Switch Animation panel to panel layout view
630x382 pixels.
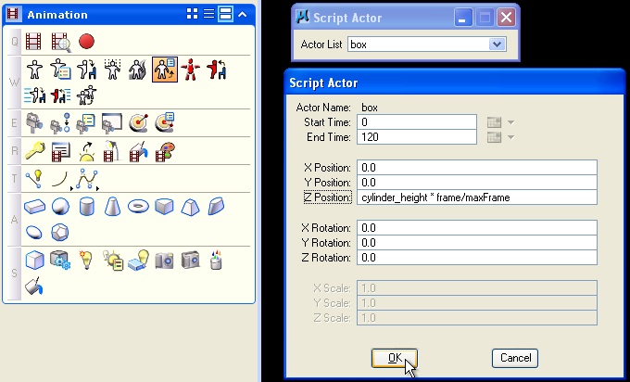(x=225, y=14)
